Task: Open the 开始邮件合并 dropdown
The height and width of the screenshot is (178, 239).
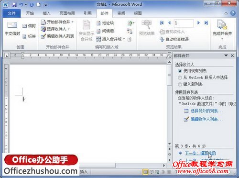Action: (57, 22)
